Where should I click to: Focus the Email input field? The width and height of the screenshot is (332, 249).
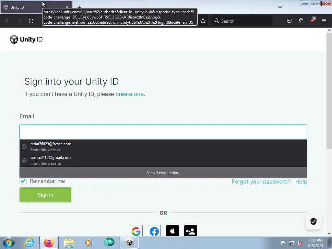click(163, 132)
